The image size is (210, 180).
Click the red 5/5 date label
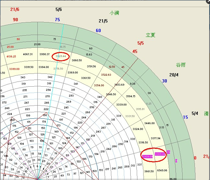click(141, 43)
